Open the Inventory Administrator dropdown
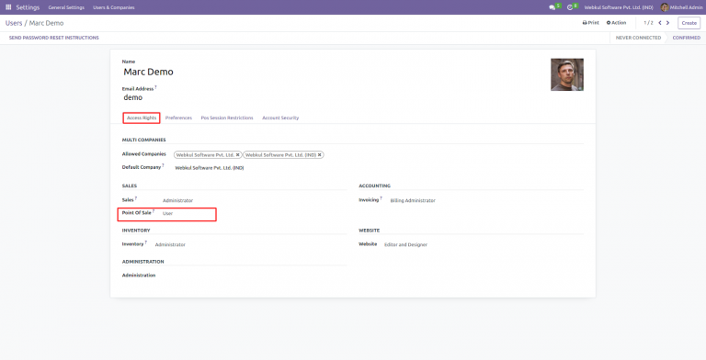Image resolution: width=706 pixels, height=360 pixels. [x=170, y=245]
